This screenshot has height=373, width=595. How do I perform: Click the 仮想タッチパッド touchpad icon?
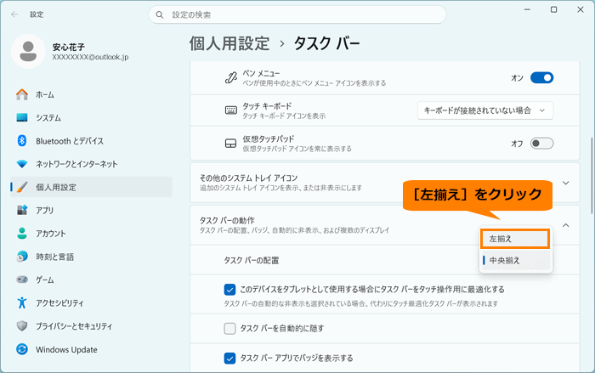[x=230, y=144]
